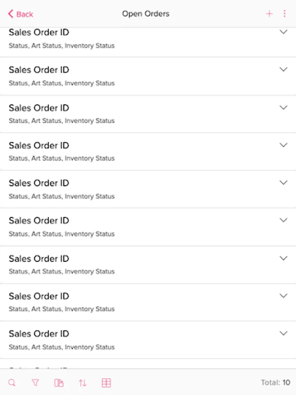Image resolution: width=296 pixels, height=395 pixels.
Task: Click the group-by columns icon in bottom toolbar
Action: (x=59, y=383)
